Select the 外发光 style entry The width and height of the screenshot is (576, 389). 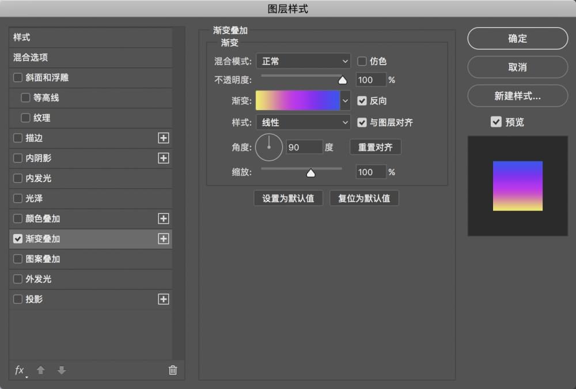pos(90,279)
